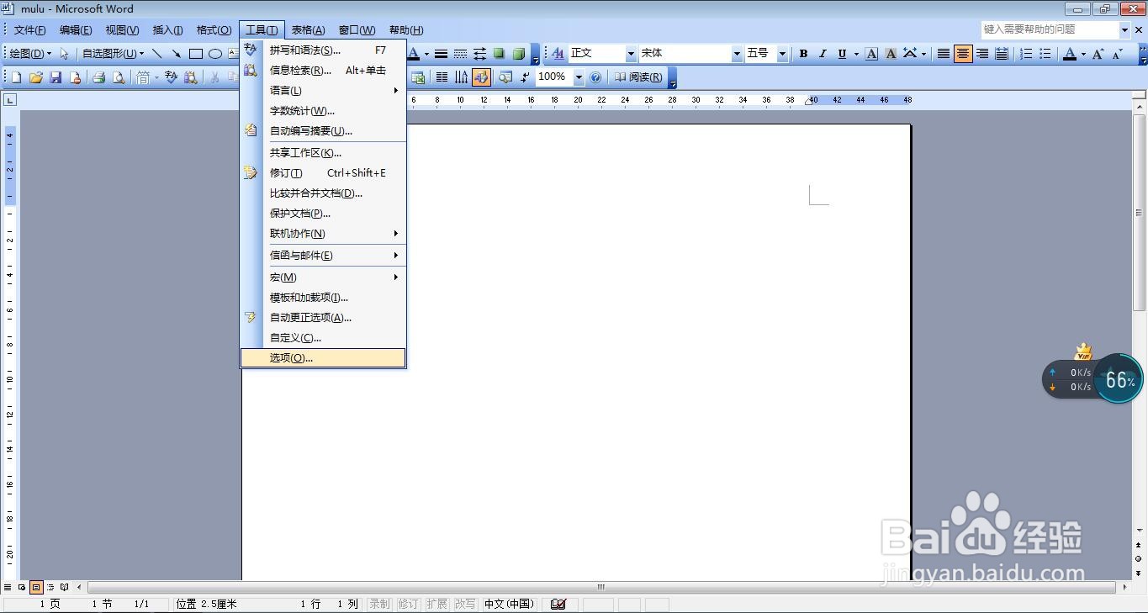Viewport: 1148px width, 613px height.
Task: Apply distributed alignment
Action: (x=1002, y=53)
